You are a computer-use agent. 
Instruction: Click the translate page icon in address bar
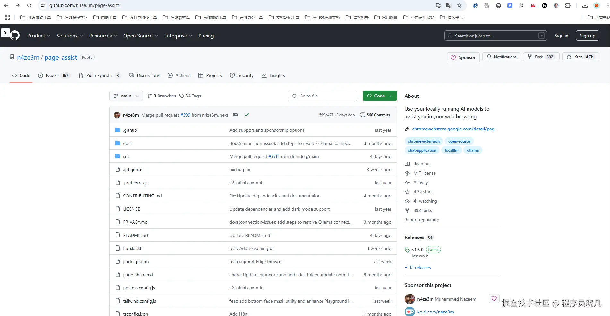coord(449,5)
